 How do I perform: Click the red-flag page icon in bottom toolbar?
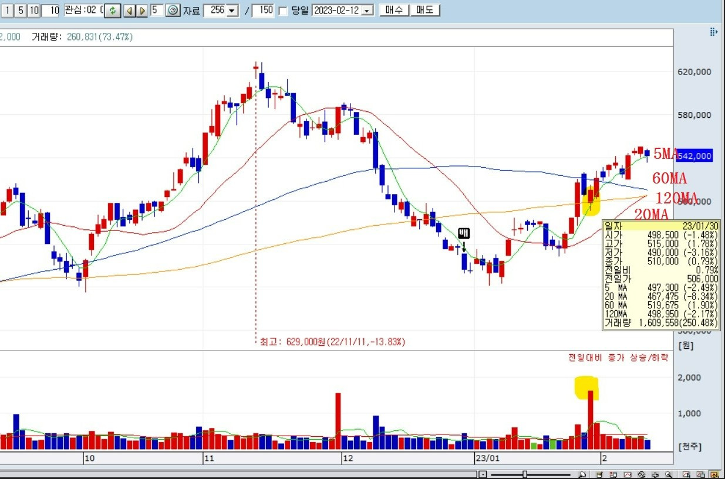coord(613,474)
